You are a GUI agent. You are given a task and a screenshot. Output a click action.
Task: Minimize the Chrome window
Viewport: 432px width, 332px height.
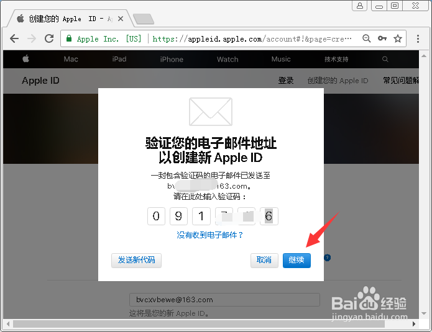[379, 6]
